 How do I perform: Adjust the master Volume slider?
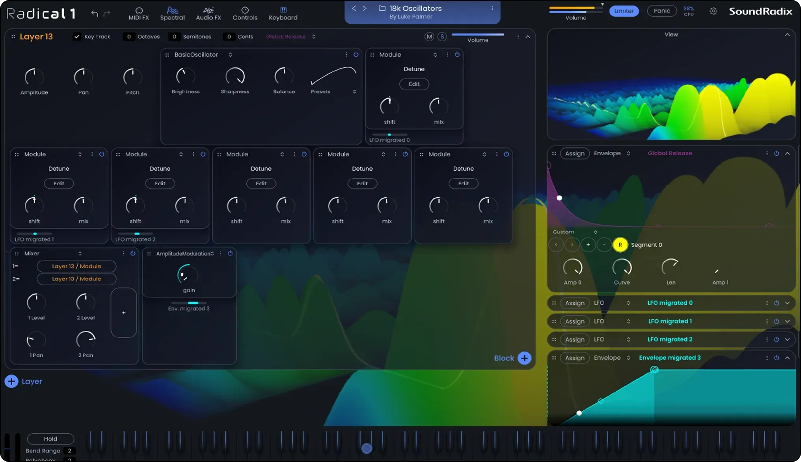[576, 9]
